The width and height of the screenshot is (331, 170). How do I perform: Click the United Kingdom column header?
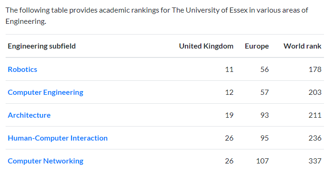point(206,46)
